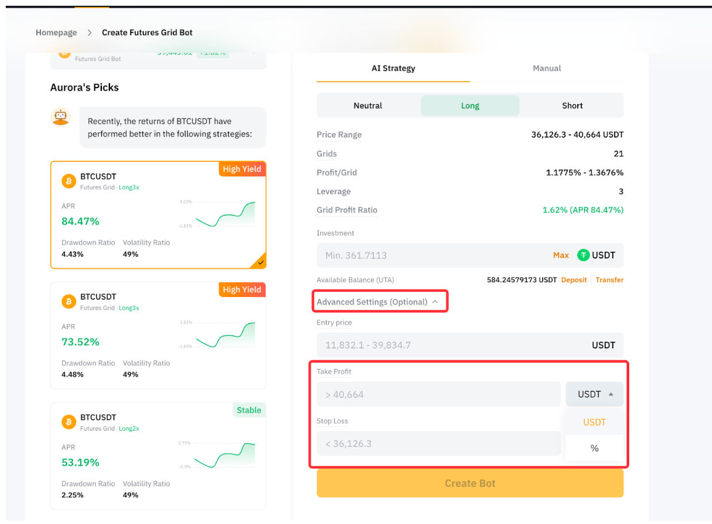Click the Entry price input field
The width and height of the screenshot is (712, 524).
point(449,345)
